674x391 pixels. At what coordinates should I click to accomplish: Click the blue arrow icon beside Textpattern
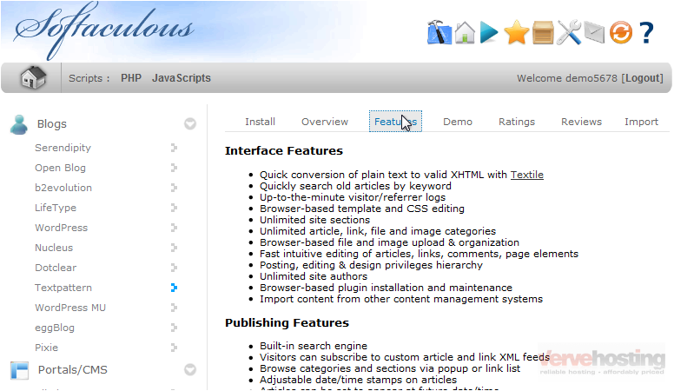[x=174, y=288]
